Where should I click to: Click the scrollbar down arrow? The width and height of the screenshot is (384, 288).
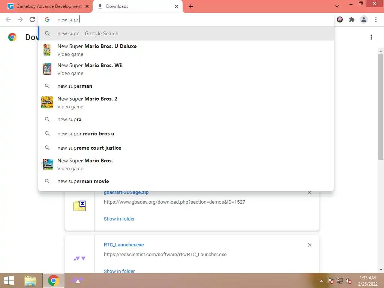[x=381, y=270]
